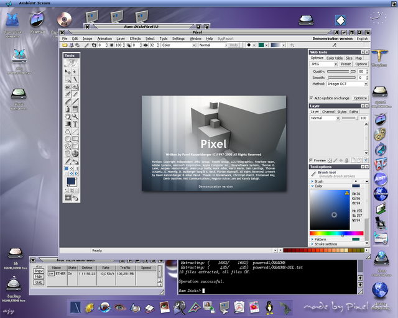Click the Hide button in network window

pyautogui.click(x=39, y=276)
